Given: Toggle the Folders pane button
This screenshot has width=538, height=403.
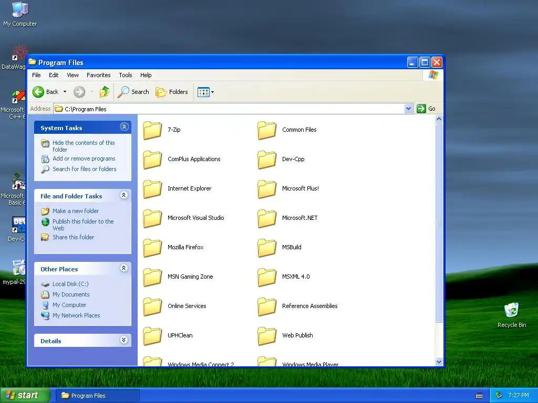Looking at the screenshot, I should coord(172,92).
